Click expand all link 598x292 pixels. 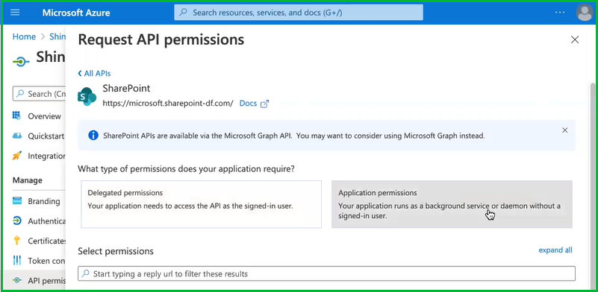[x=555, y=250]
